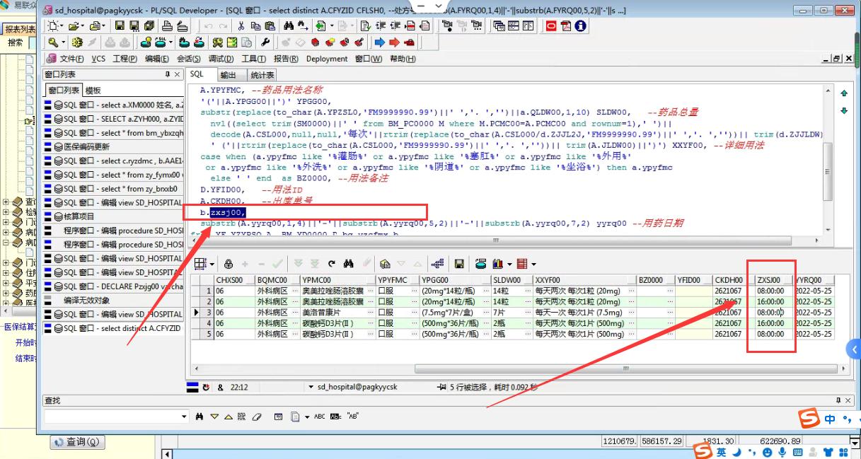Click the Find binoculars icon in the top toolbar
The height and width of the screenshot is (459, 861).
click(288, 26)
